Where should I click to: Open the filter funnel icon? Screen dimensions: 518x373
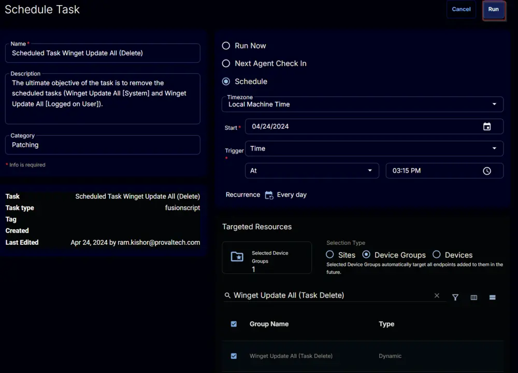455,297
